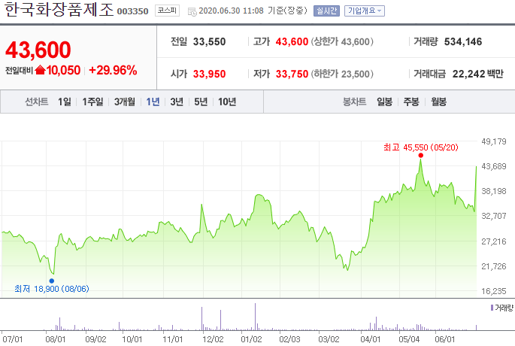Click the 코스피 market badge
515x346 pixels.
click(x=167, y=11)
